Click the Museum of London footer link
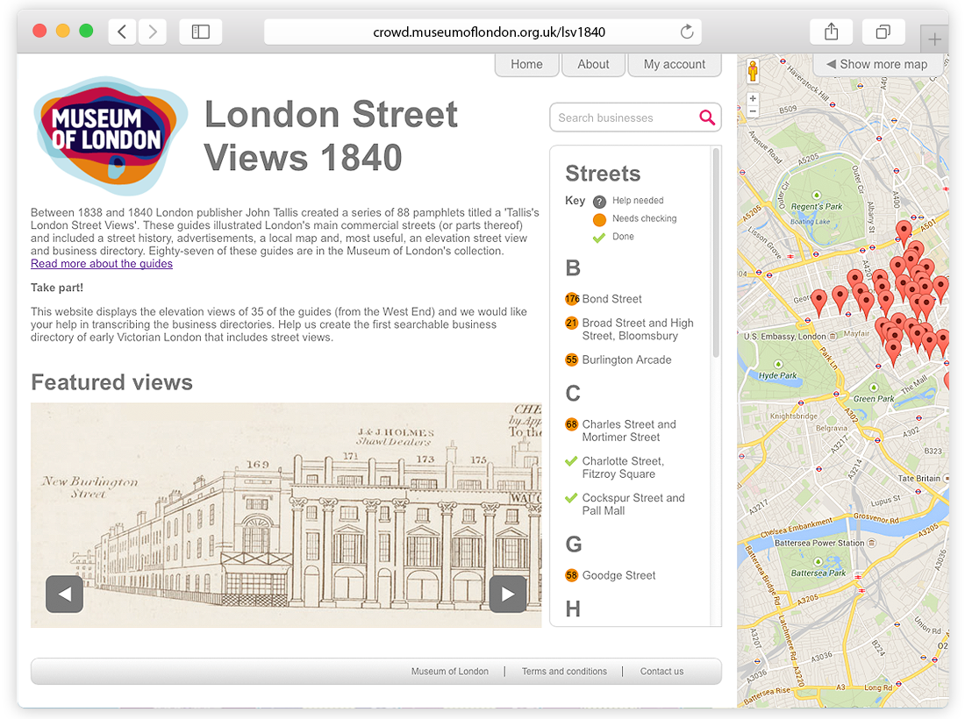Screen dimensions: 965x719 tap(450, 672)
